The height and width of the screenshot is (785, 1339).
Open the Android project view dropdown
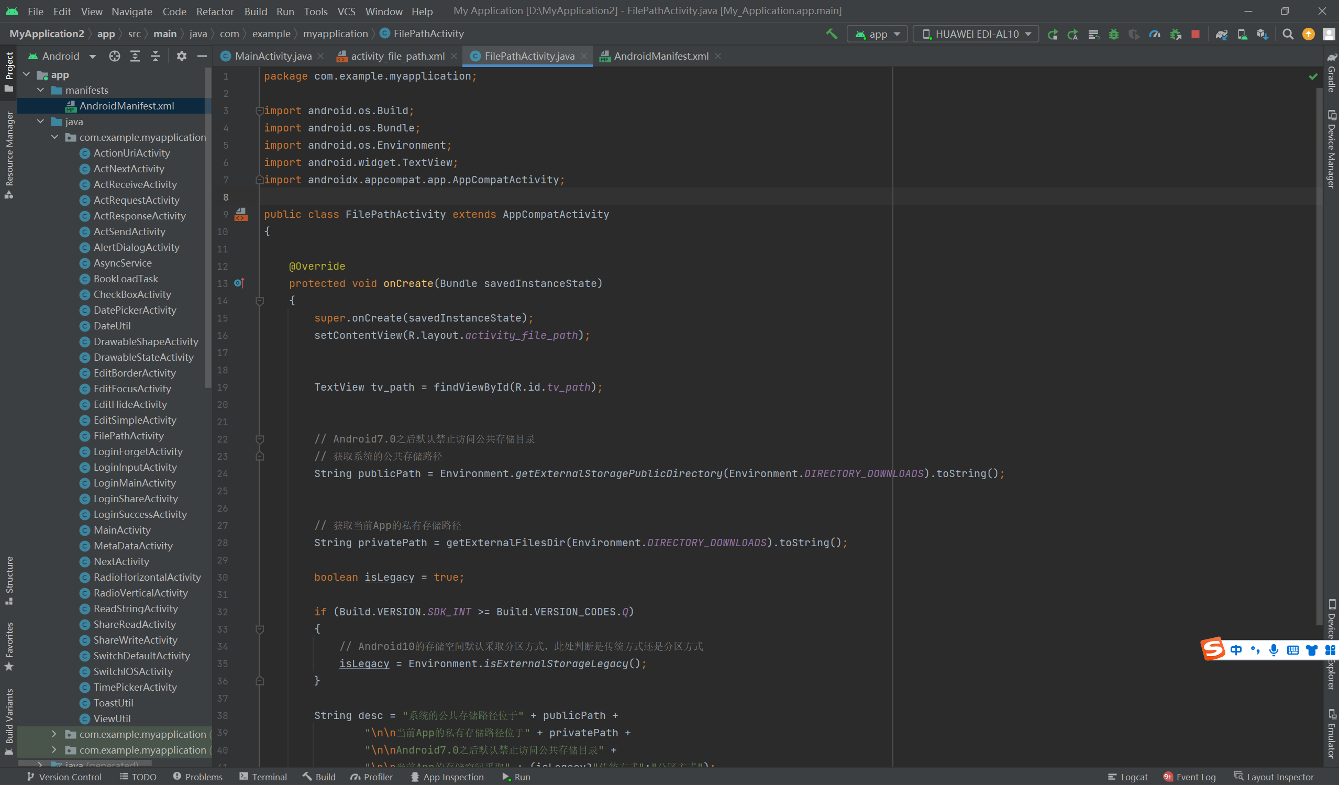pyautogui.click(x=62, y=56)
